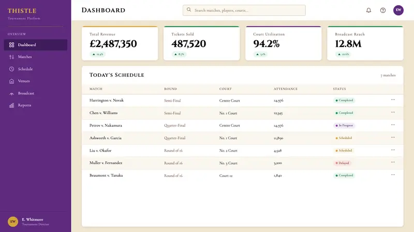Screen dimensions: 414x232
Task: Open notifications bell
Action: pos(368,10)
